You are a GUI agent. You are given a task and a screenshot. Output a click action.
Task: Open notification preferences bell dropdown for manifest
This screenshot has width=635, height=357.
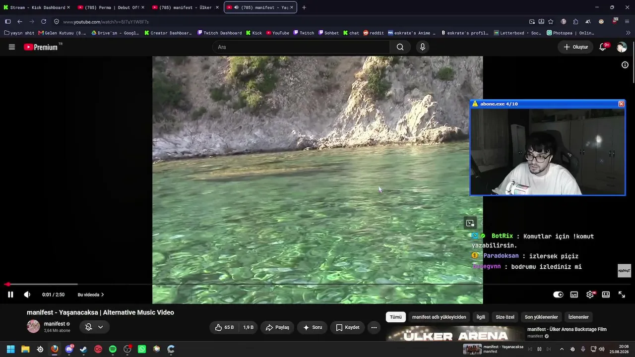tap(94, 327)
